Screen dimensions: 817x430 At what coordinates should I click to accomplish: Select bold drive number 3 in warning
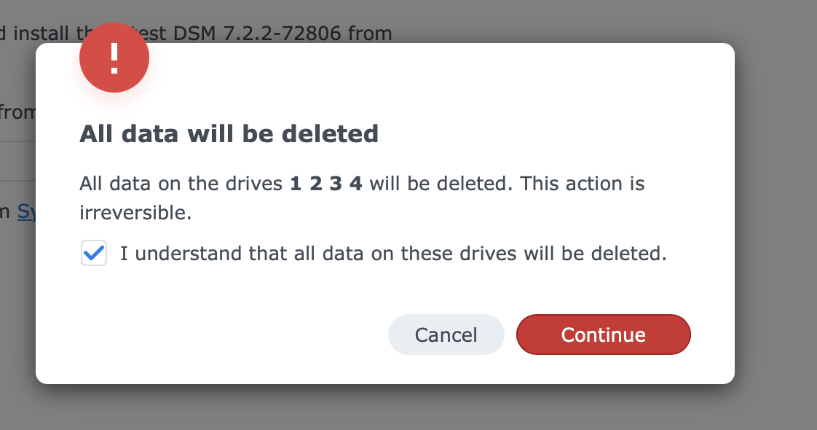pyautogui.click(x=335, y=183)
